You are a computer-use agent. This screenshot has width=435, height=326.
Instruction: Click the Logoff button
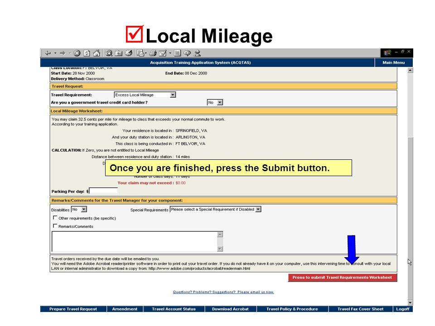(402, 309)
